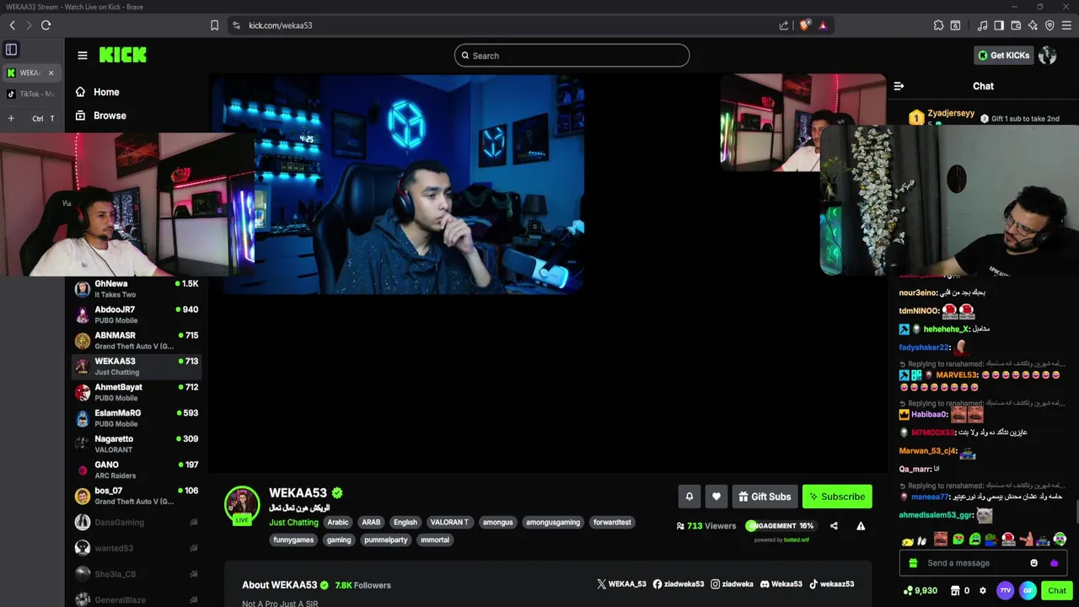Click the Kick search field
Screen dimensions: 1079x607
572,56
